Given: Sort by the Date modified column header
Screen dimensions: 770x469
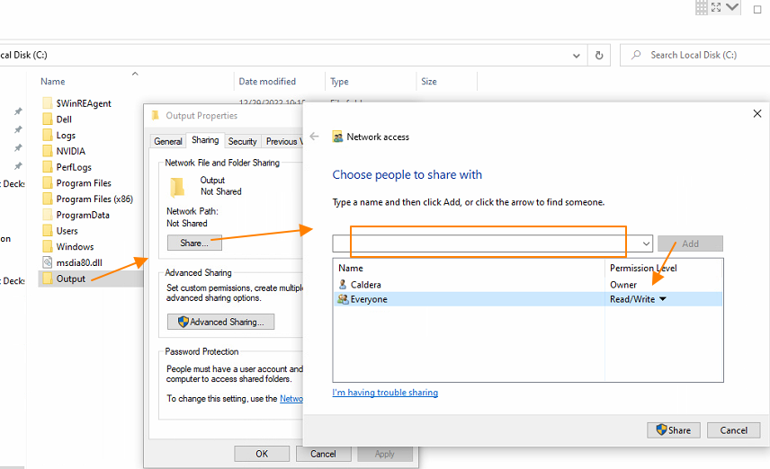Looking at the screenshot, I should (267, 82).
